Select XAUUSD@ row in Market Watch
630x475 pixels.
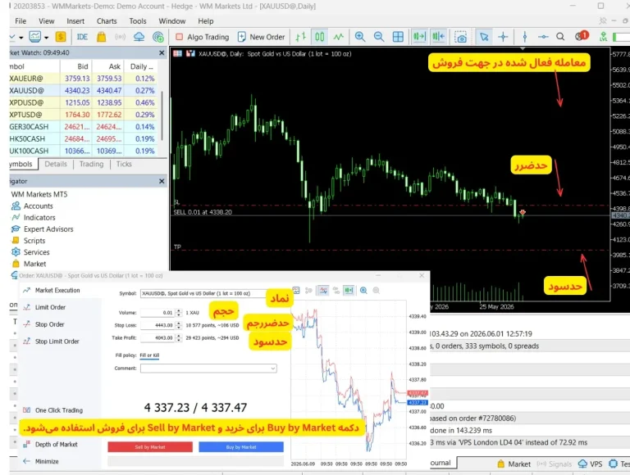coord(83,91)
